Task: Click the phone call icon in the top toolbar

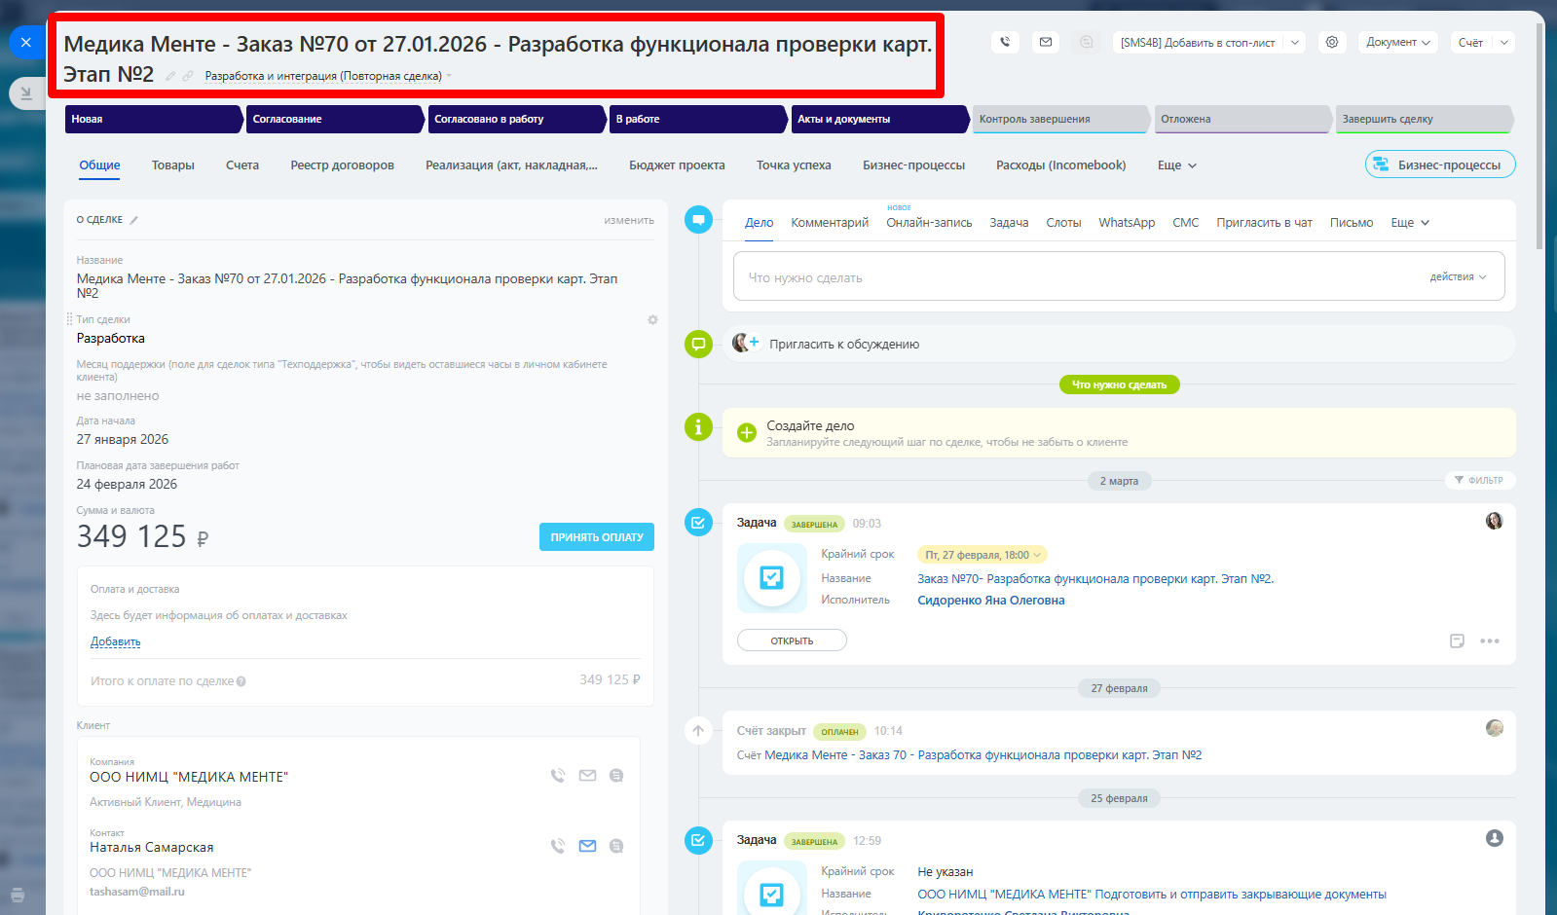Action: [x=1005, y=42]
